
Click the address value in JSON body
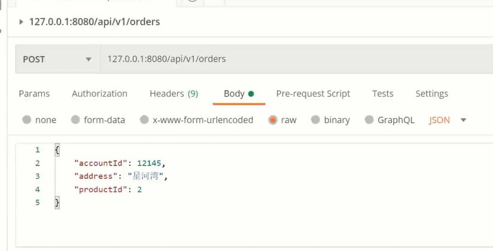click(x=146, y=176)
